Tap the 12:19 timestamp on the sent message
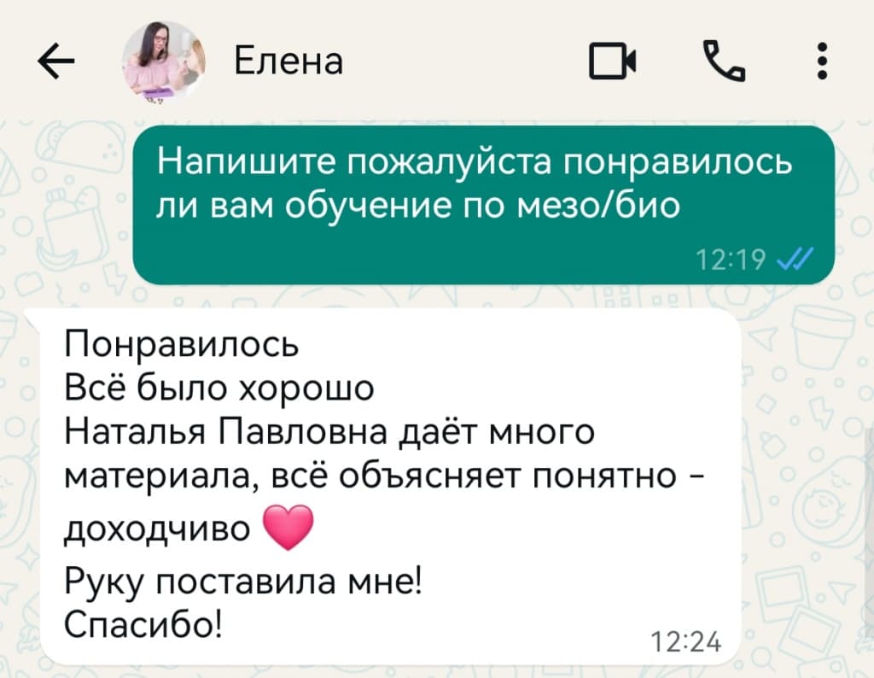Image resolution: width=874 pixels, height=678 pixels. (731, 260)
